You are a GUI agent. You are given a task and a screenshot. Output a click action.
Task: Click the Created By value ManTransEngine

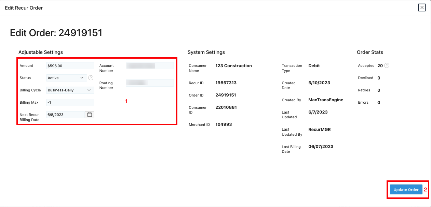326,100
